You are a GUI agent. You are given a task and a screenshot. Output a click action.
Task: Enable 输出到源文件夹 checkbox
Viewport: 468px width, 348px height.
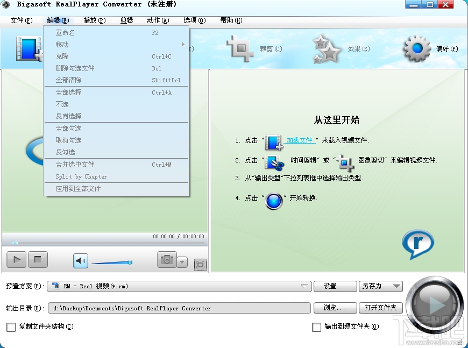(316, 327)
